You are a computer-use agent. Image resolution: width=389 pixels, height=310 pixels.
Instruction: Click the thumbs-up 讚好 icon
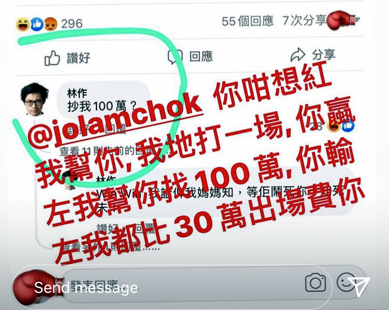point(52,59)
